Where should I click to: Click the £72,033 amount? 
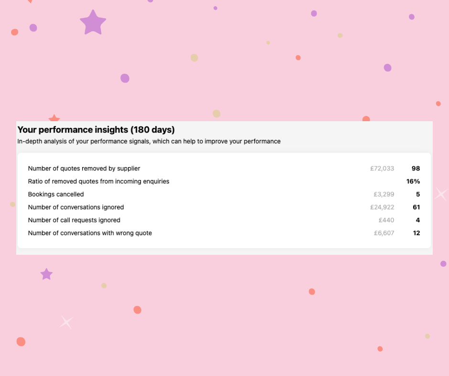pyautogui.click(x=382, y=168)
